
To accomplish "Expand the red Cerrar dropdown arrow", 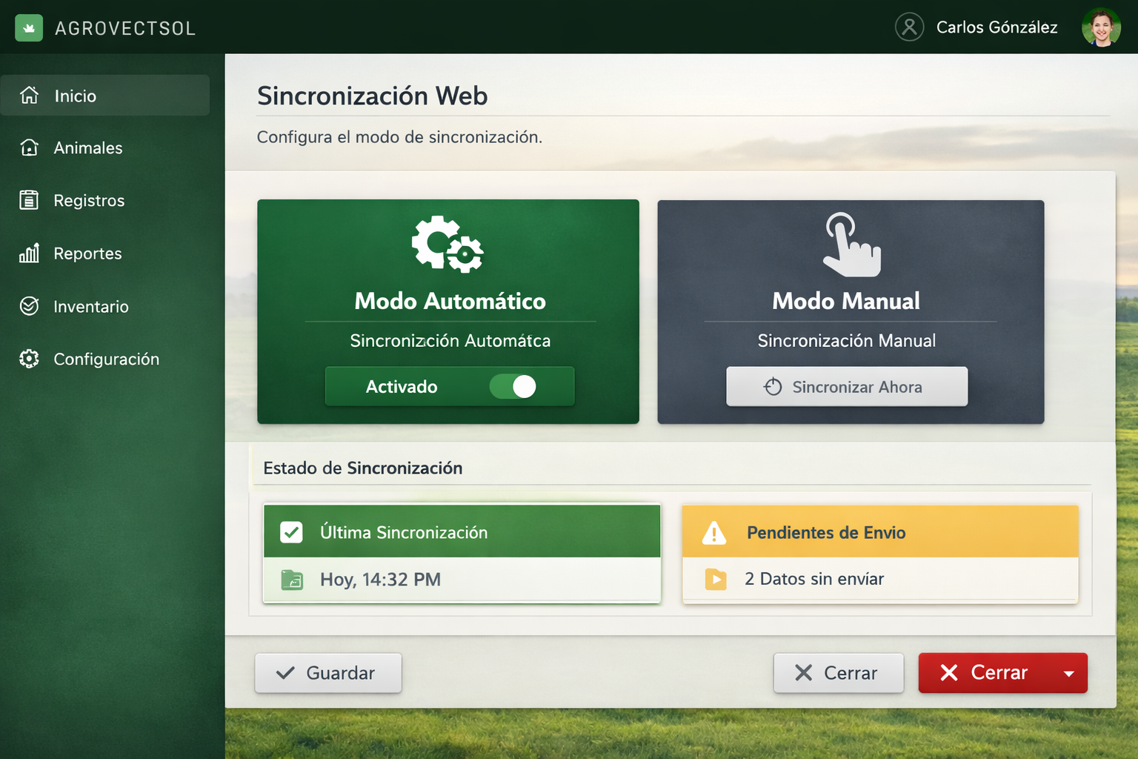I will tap(1069, 674).
